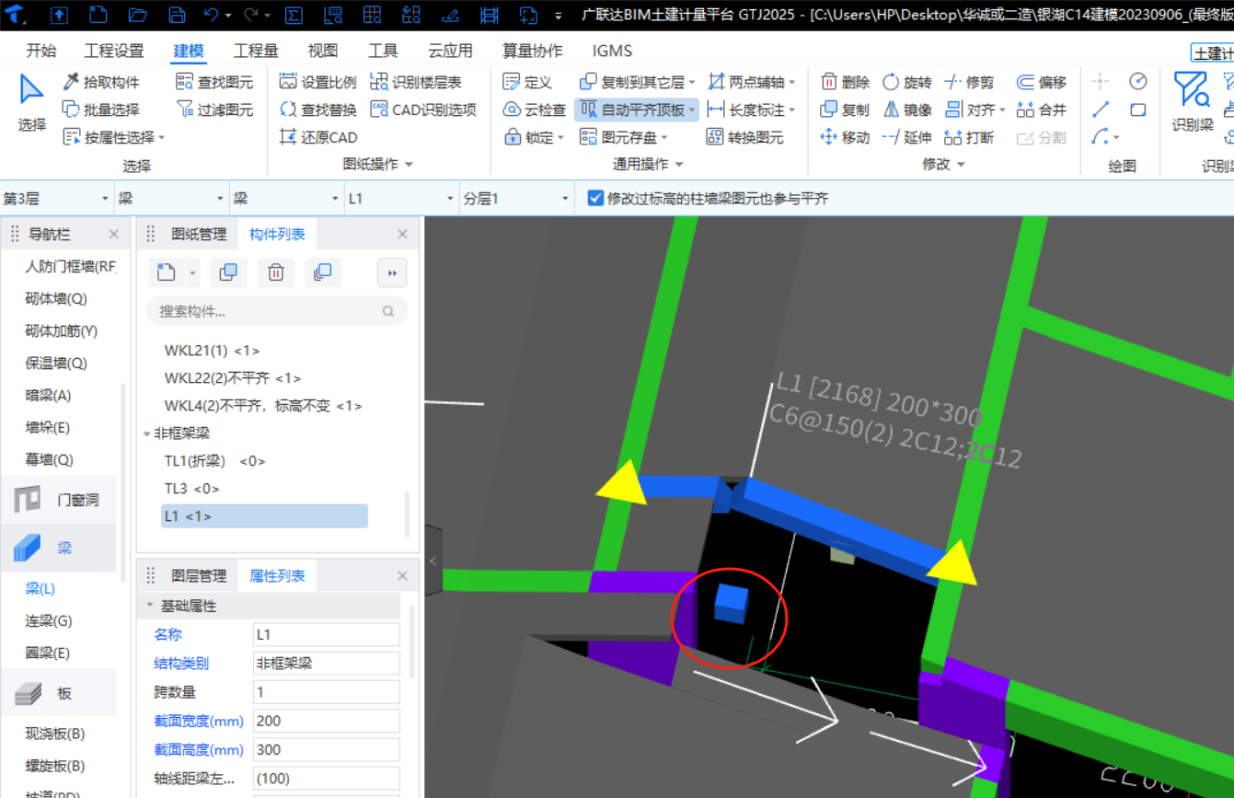Click the 复制 copy tool in 修改 group

click(845, 110)
